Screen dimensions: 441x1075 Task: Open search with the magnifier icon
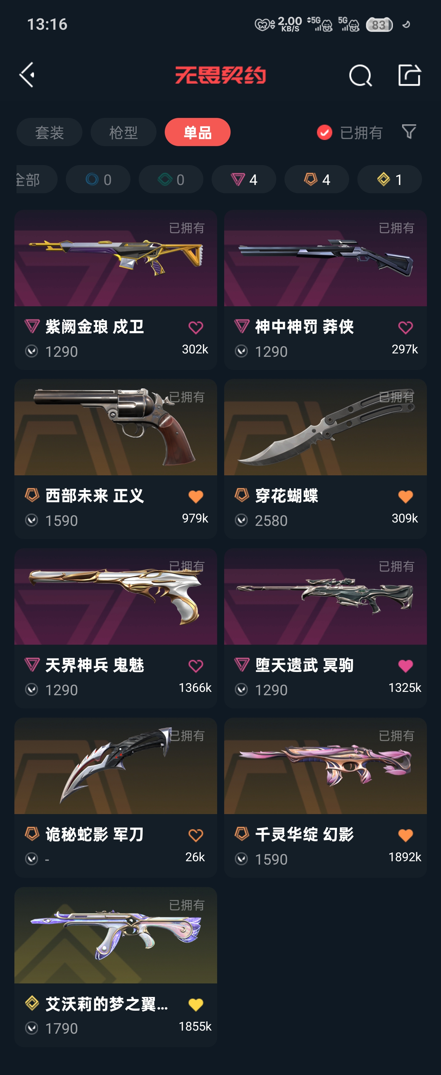pos(360,76)
